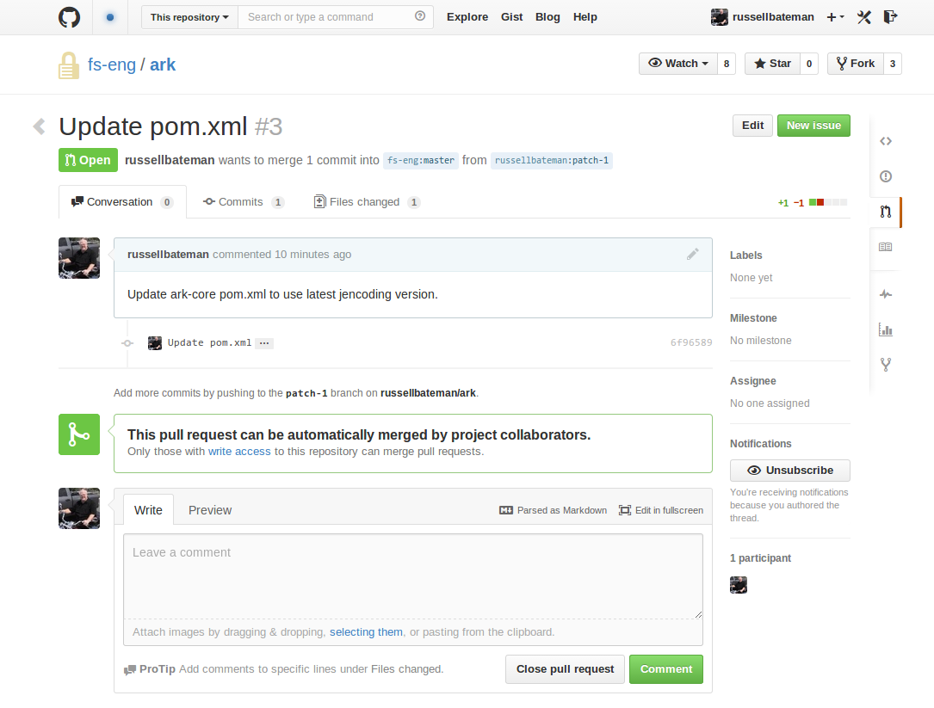The image size is (934, 708).
Task: Click Edit in fullscreen
Action: (661, 510)
